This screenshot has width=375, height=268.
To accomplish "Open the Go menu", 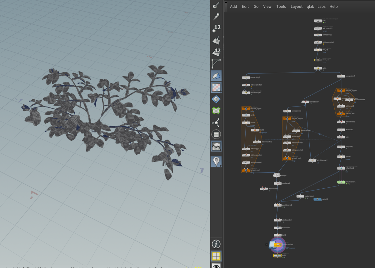I will pos(256,7).
